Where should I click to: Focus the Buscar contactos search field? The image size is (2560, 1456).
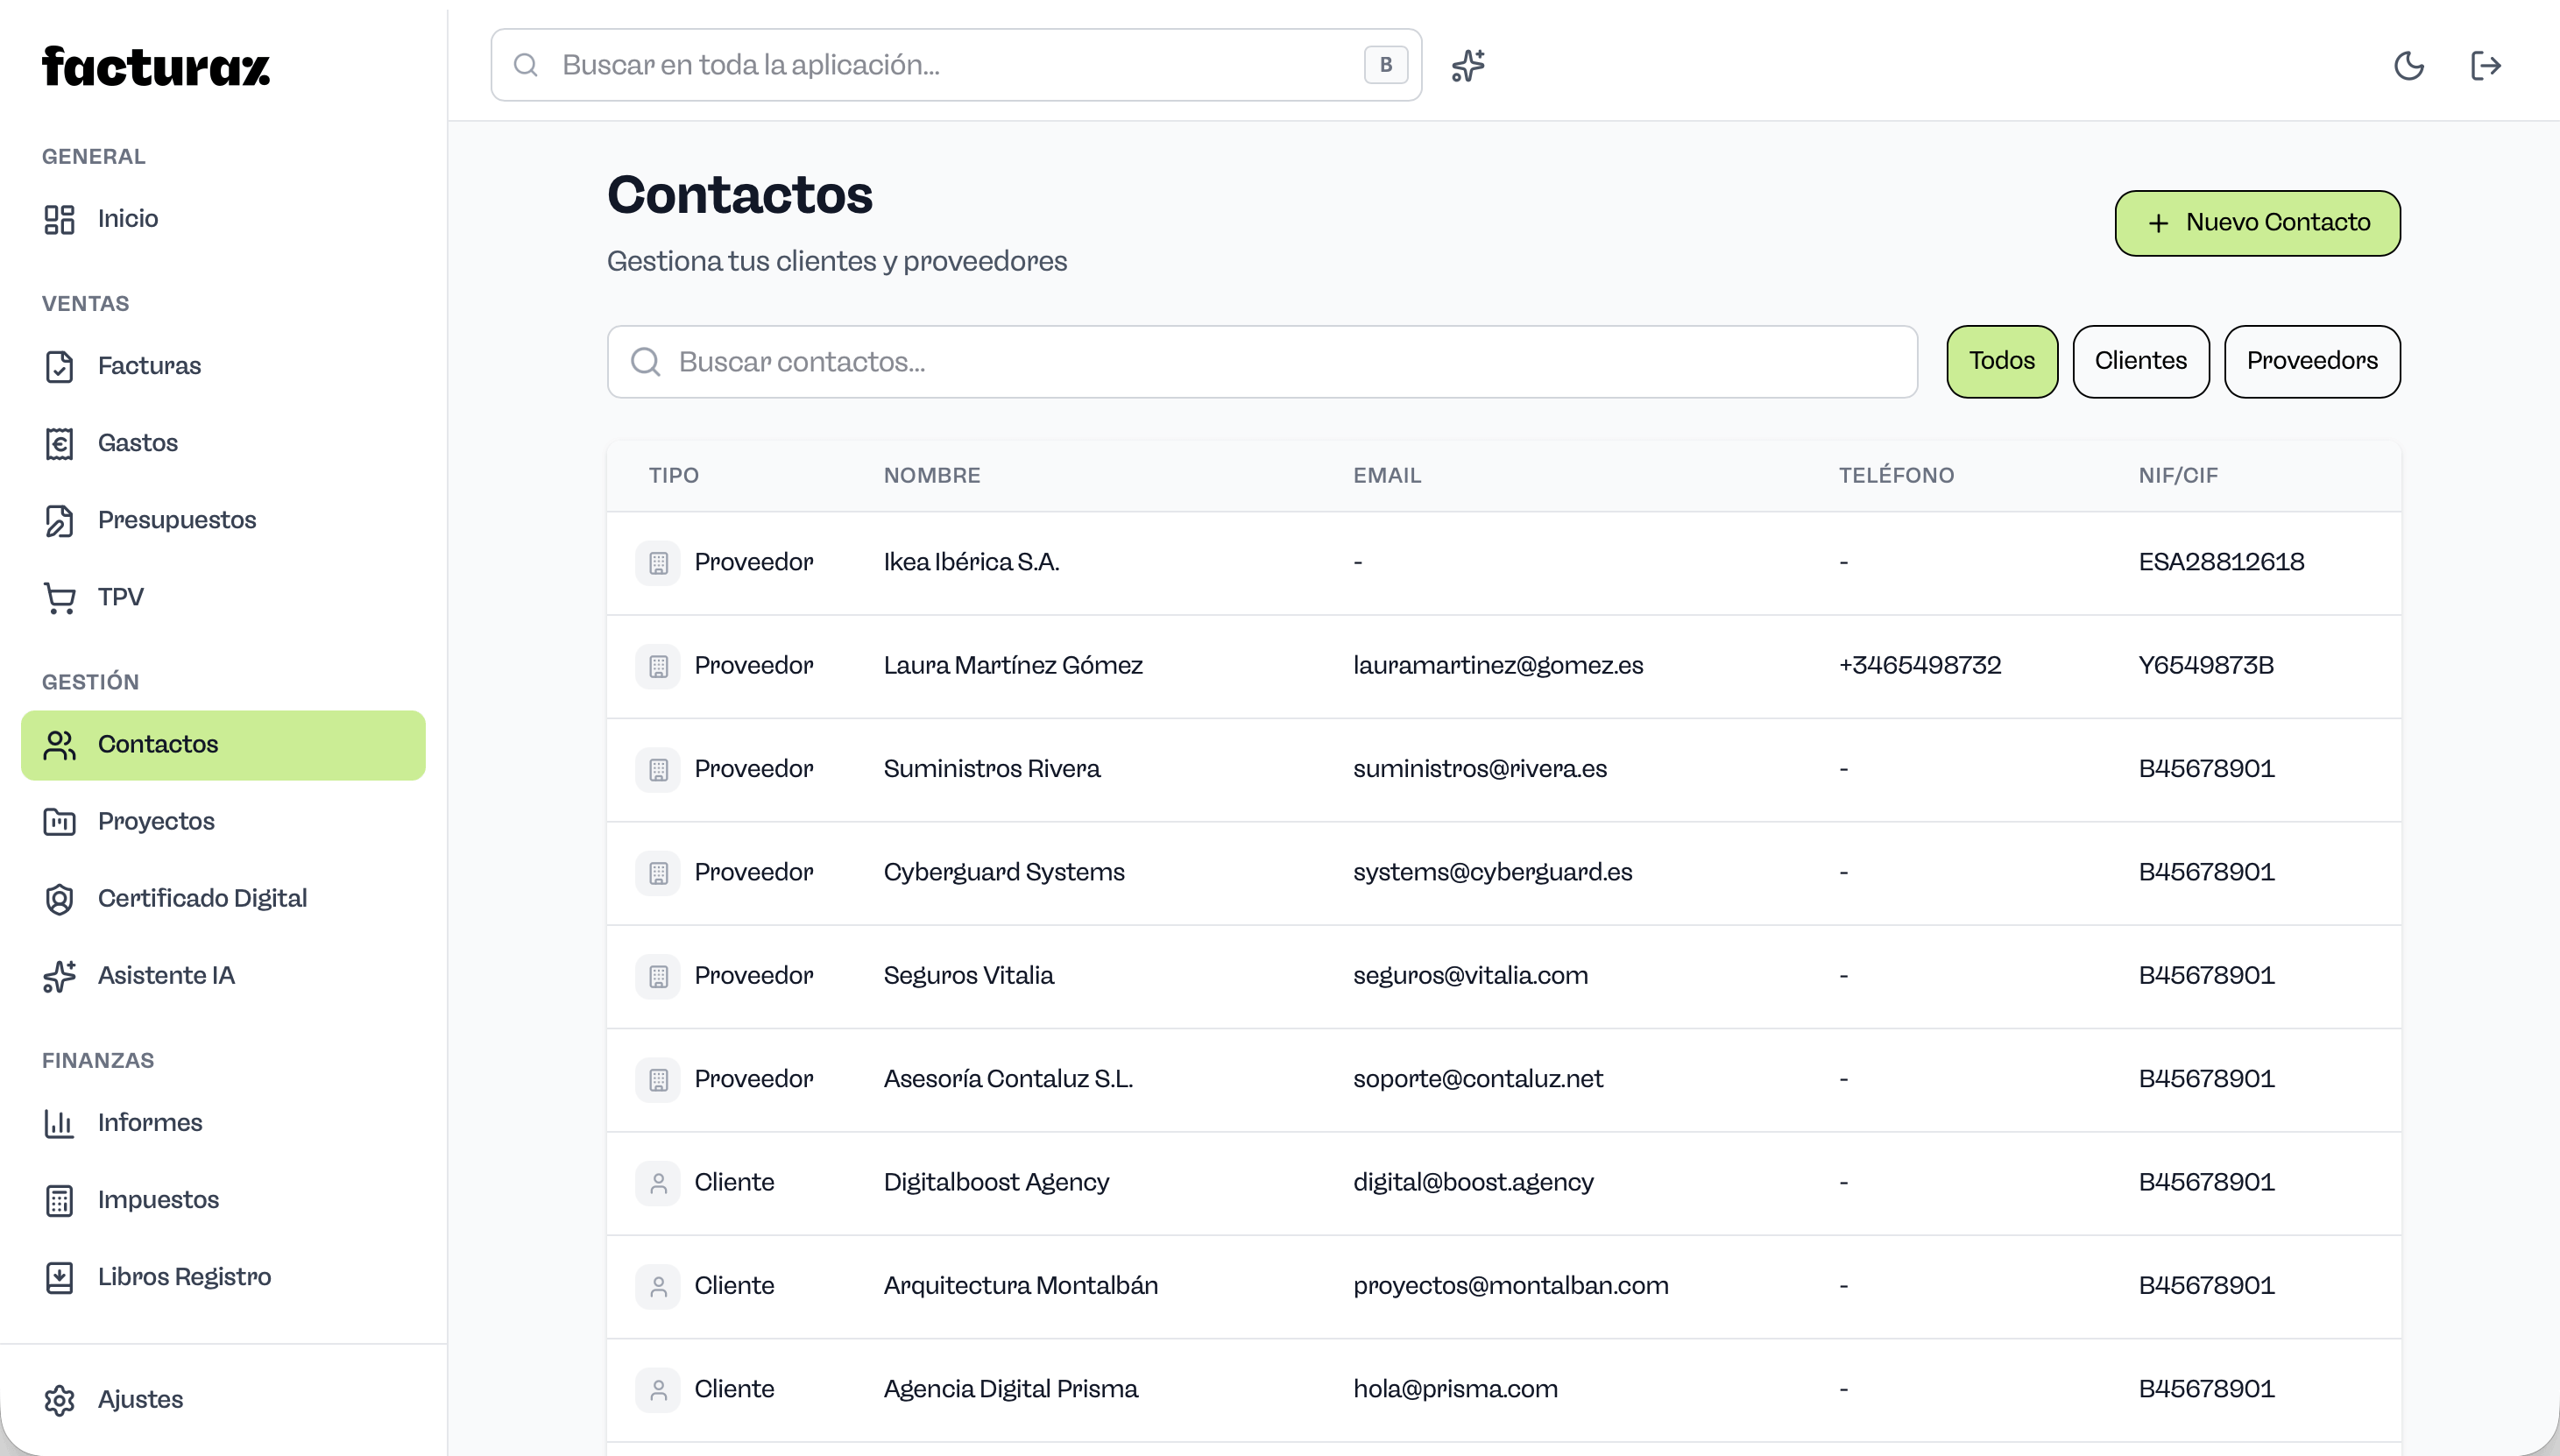pos(1262,362)
